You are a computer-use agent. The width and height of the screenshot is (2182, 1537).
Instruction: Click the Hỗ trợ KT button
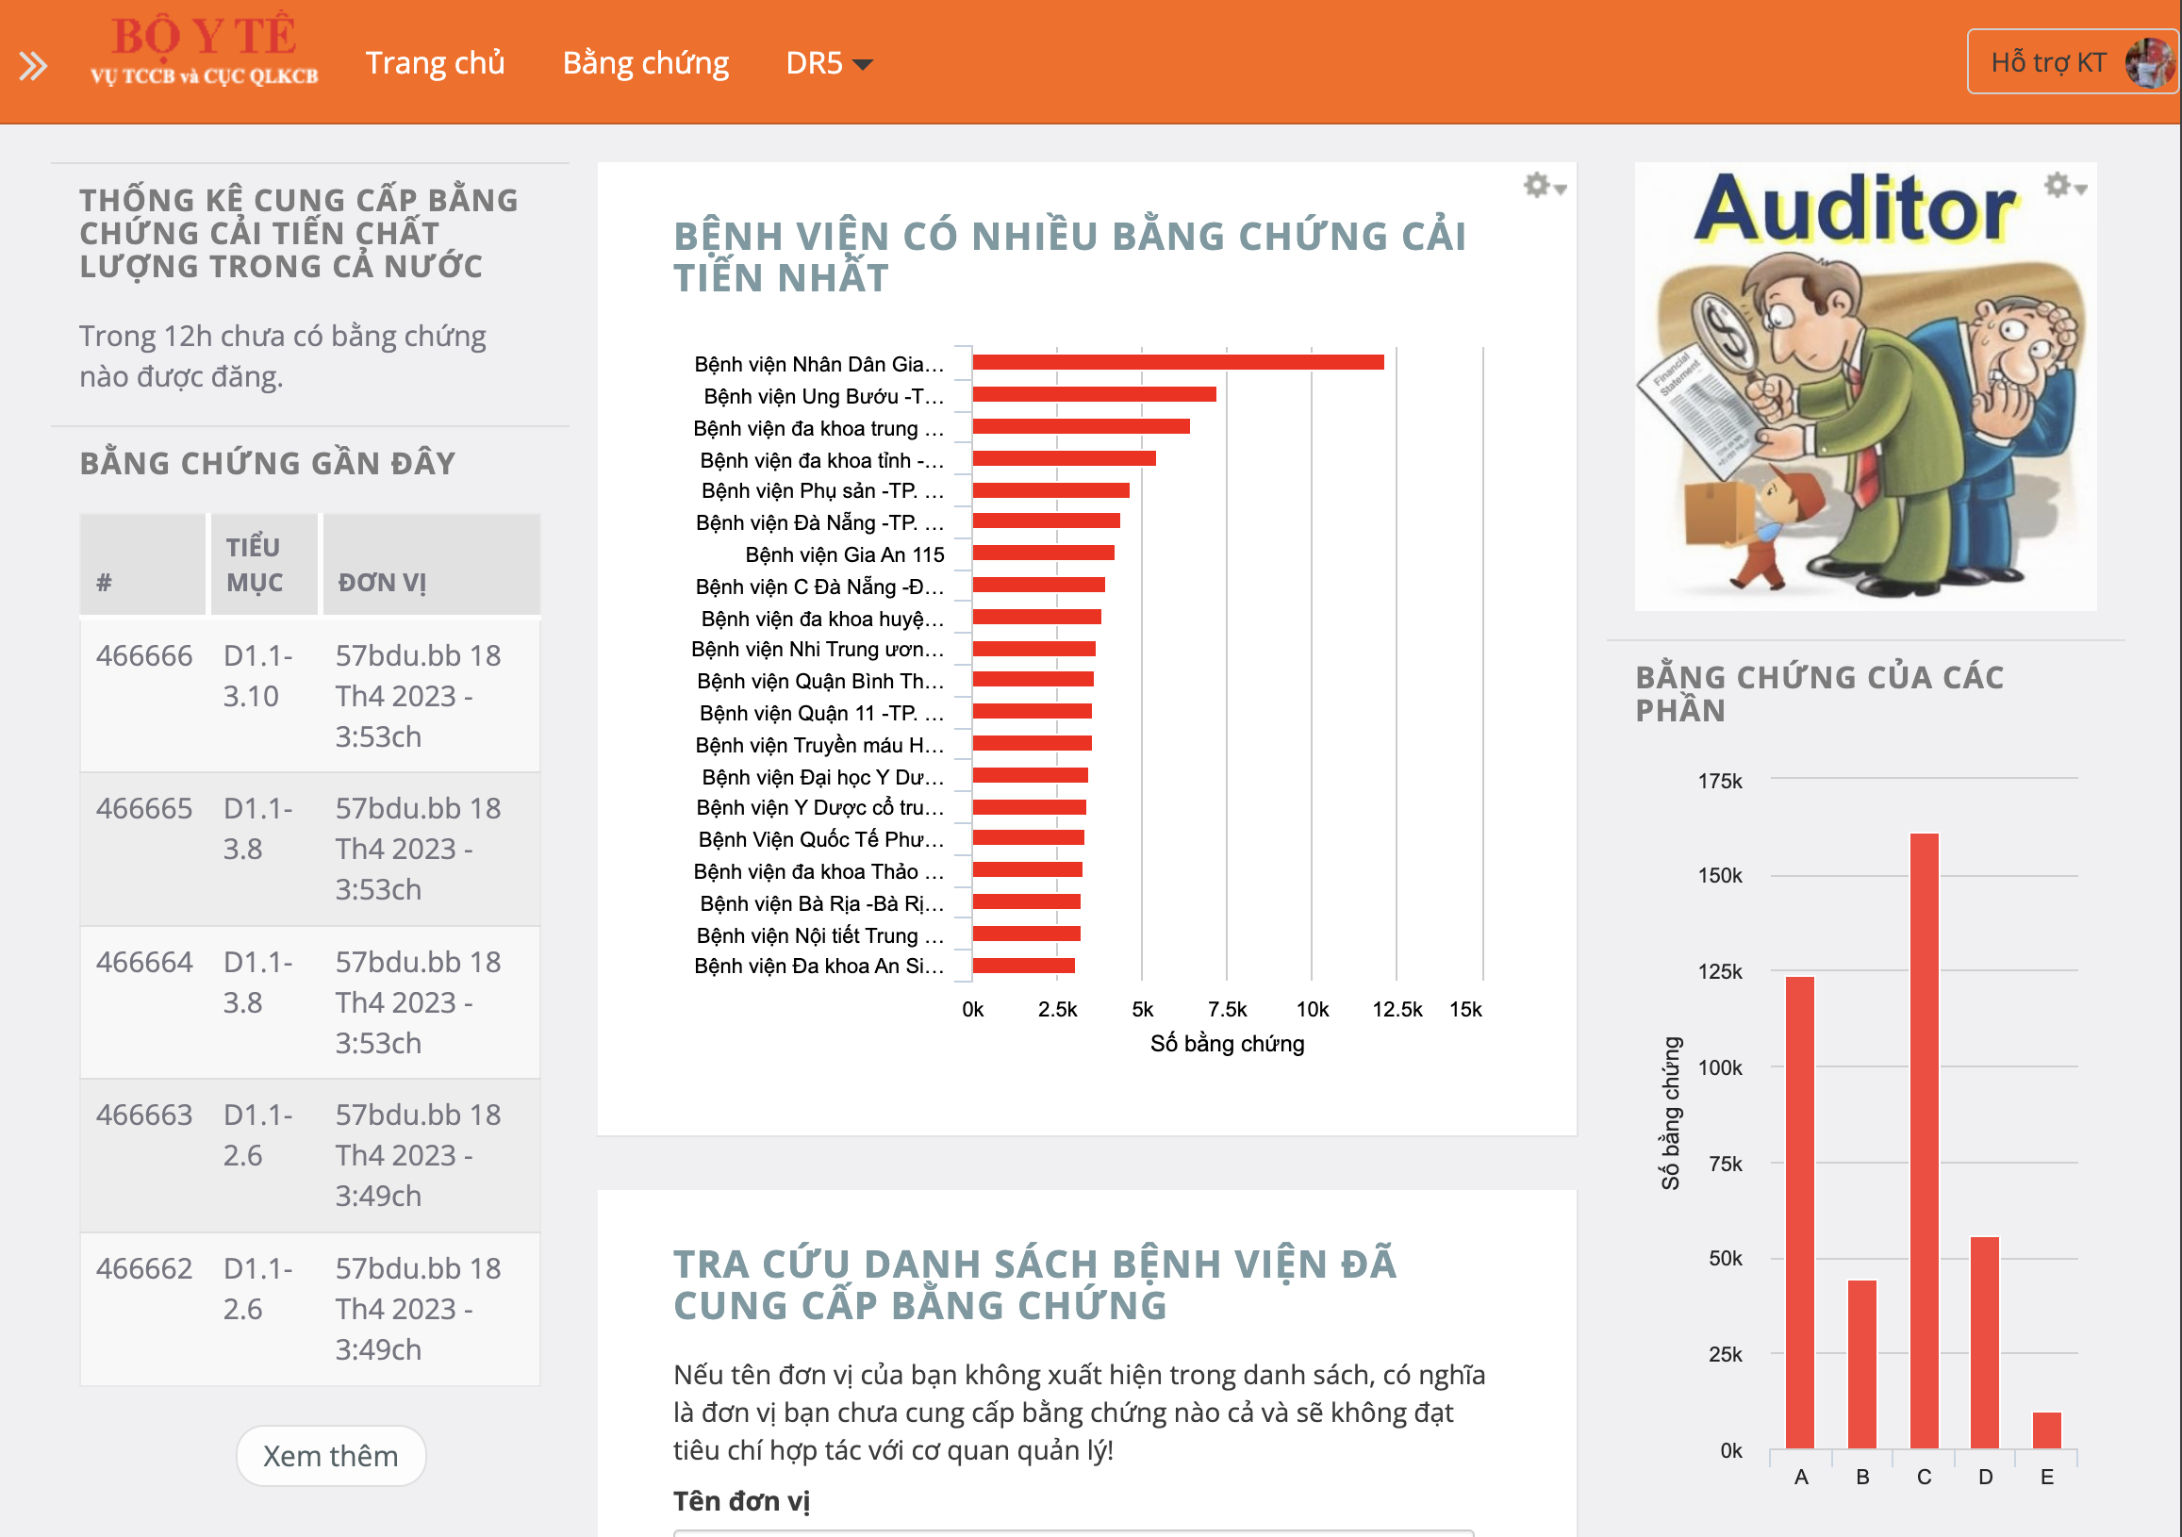(x=2047, y=63)
